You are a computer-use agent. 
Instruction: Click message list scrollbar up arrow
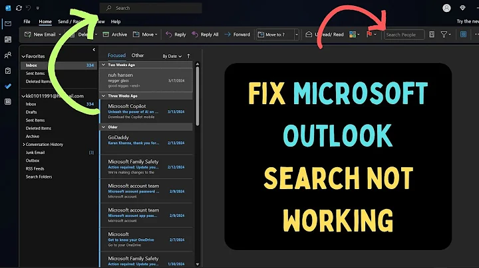pos(198,64)
